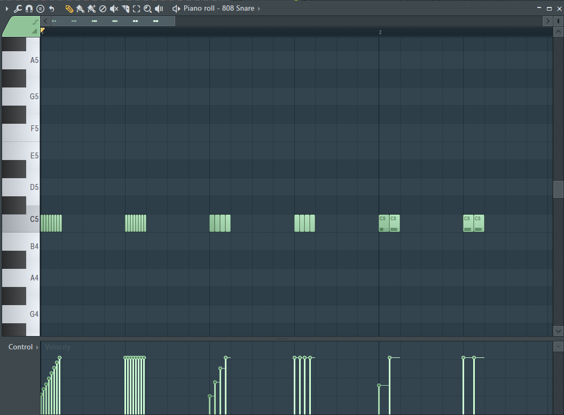
Task: Minimize the piano roll window
Action: click(x=539, y=8)
